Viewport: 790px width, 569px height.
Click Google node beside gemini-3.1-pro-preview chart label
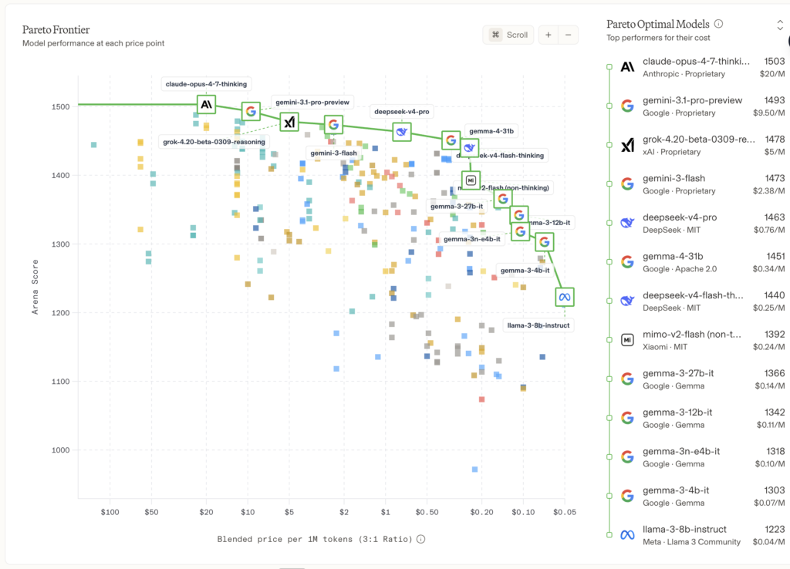251,111
